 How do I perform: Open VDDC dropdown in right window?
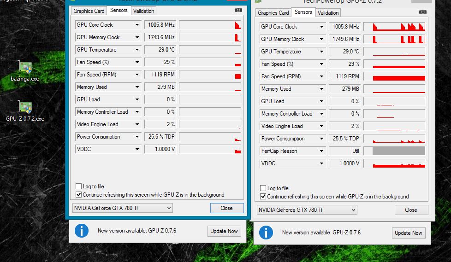click(321, 163)
